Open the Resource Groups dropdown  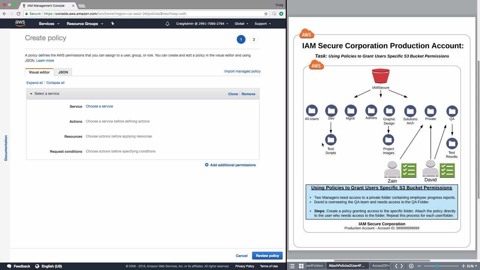pyautogui.click(x=85, y=24)
